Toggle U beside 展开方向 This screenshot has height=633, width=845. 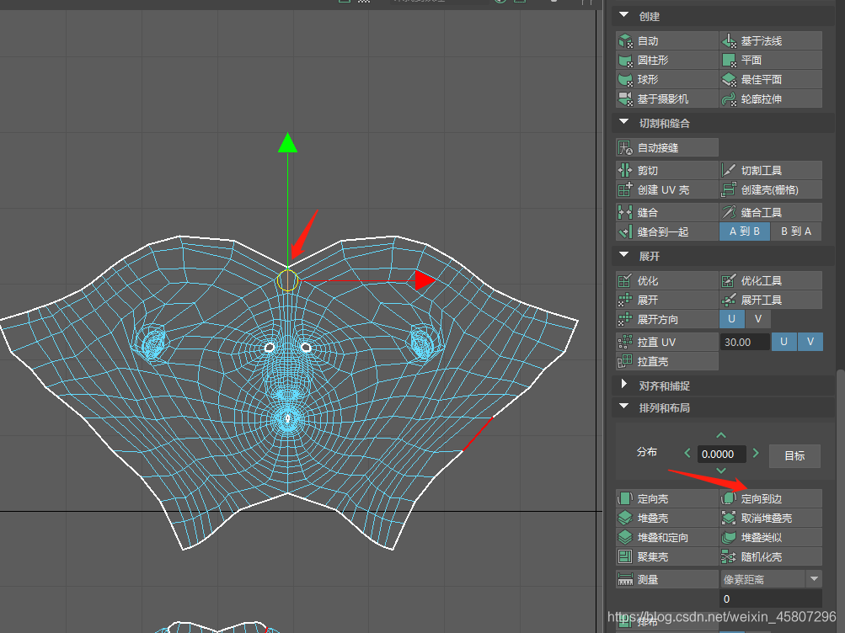pos(732,319)
